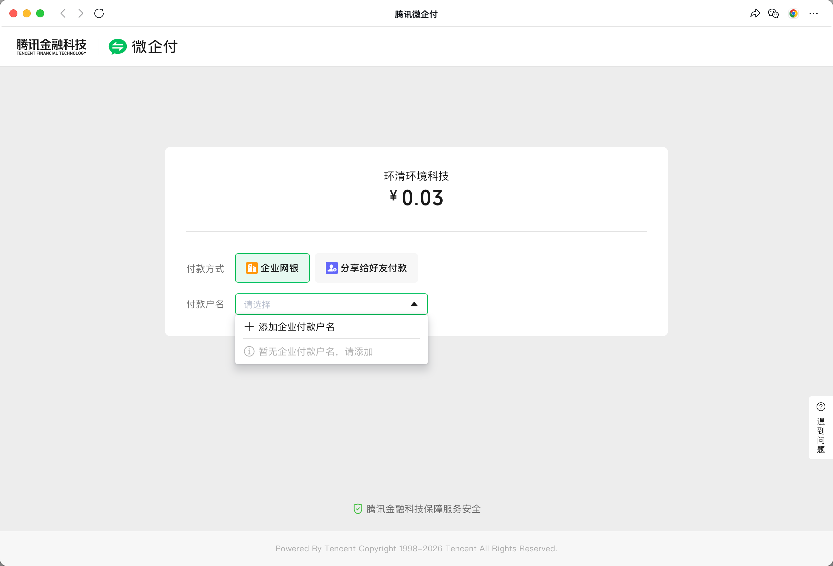The image size is (833, 566).
Task: Click the 请选择 payer name field
Action: point(331,304)
